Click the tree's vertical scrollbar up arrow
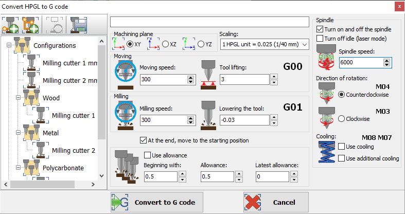This screenshot has height=214, width=405. [x=101, y=41]
